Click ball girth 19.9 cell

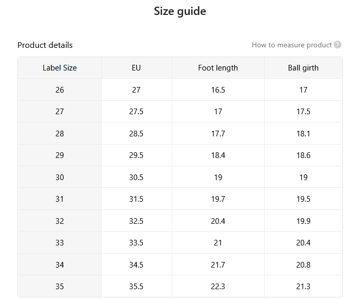(303, 221)
